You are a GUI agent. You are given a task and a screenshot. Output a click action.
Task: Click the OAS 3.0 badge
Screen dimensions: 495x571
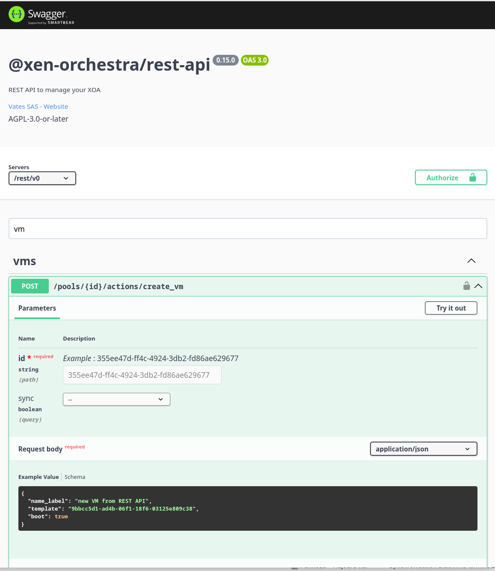coord(255,60)
